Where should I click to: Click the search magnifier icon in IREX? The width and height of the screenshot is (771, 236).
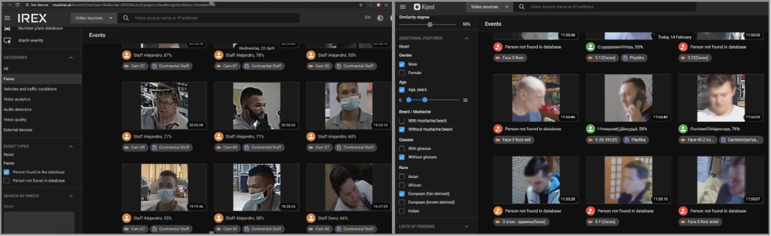126,18
